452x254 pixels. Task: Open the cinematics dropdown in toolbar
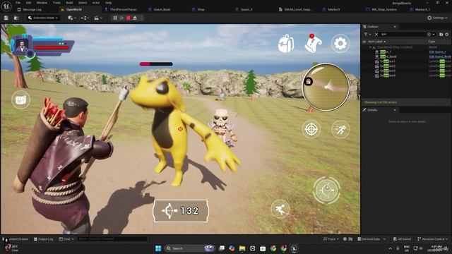[98, 18]
